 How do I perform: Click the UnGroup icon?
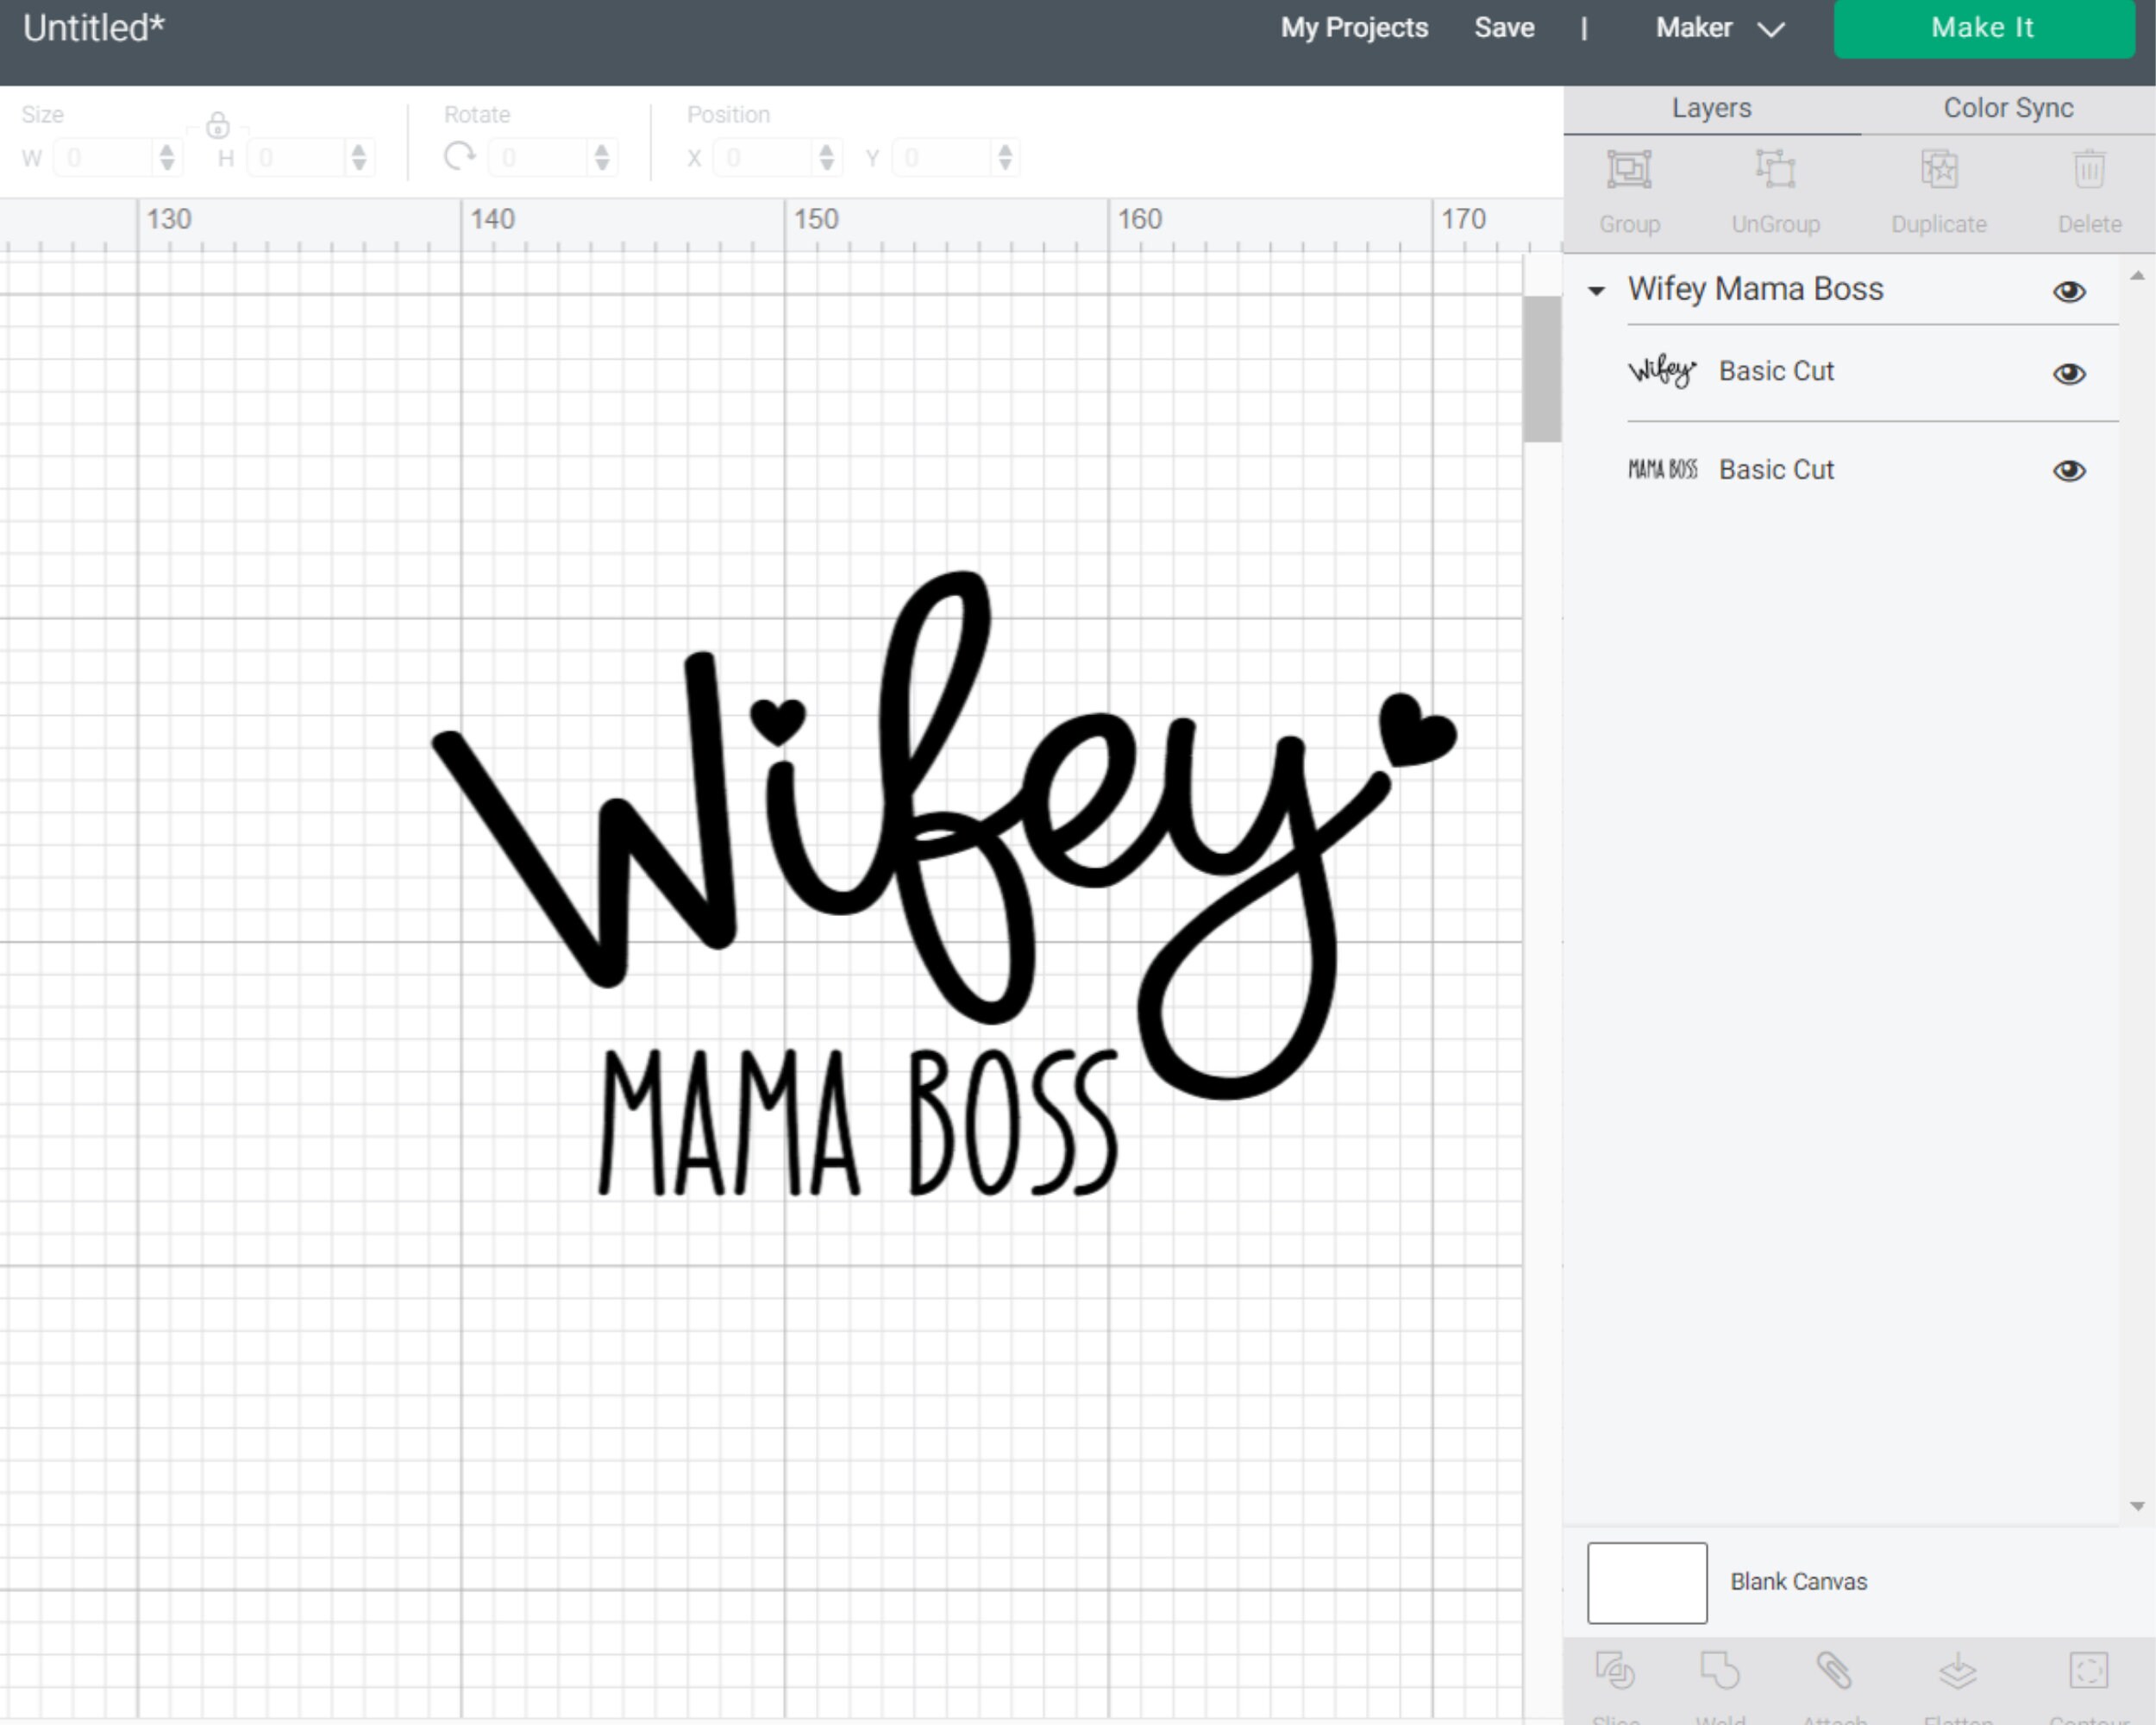[1775, 169]
